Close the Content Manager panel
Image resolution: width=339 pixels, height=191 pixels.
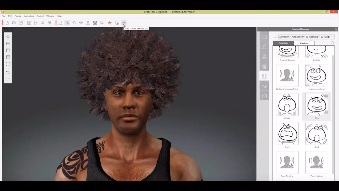point(336,29)
